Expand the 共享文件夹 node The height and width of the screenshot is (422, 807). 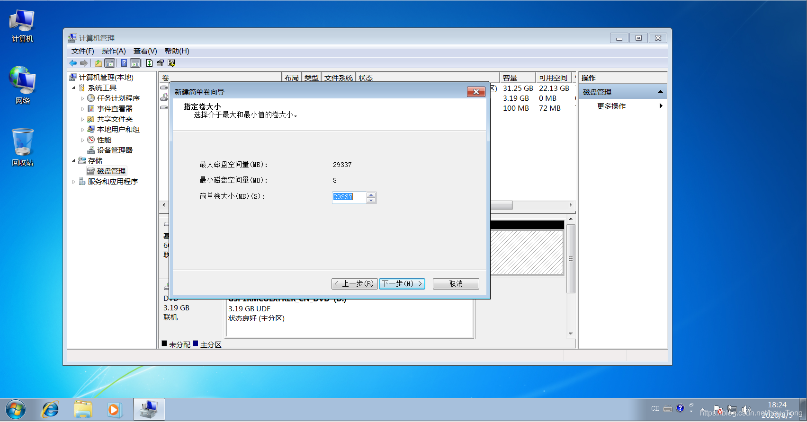82,119
